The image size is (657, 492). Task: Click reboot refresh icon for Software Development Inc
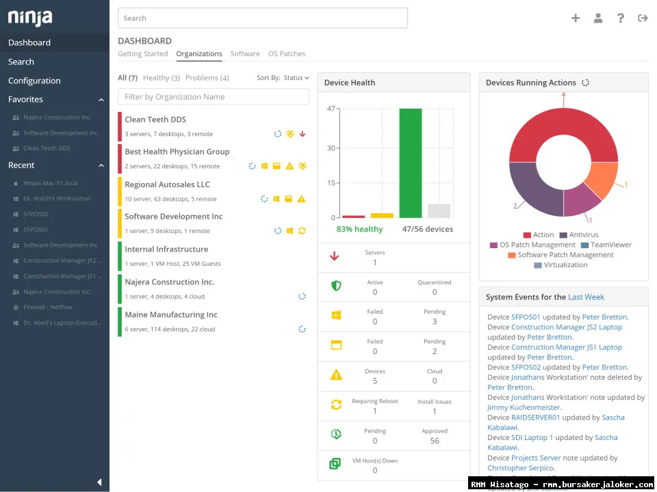[302, 230]
